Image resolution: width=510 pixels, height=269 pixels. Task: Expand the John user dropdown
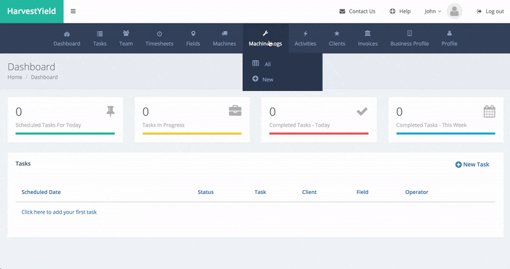click(433, 11)
